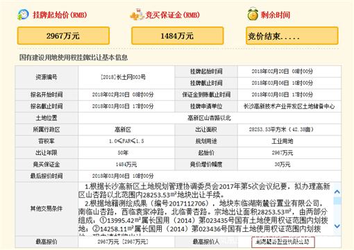This screenshot has height=250, width=354.
Task: Click the 竞买保证金(RMB) heading
Action: 172,15
